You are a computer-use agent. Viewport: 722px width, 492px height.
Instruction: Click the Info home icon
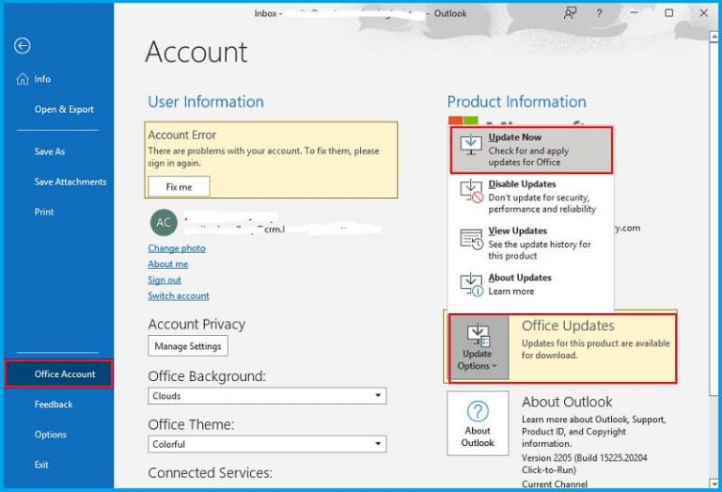click(x=23, y=79)
